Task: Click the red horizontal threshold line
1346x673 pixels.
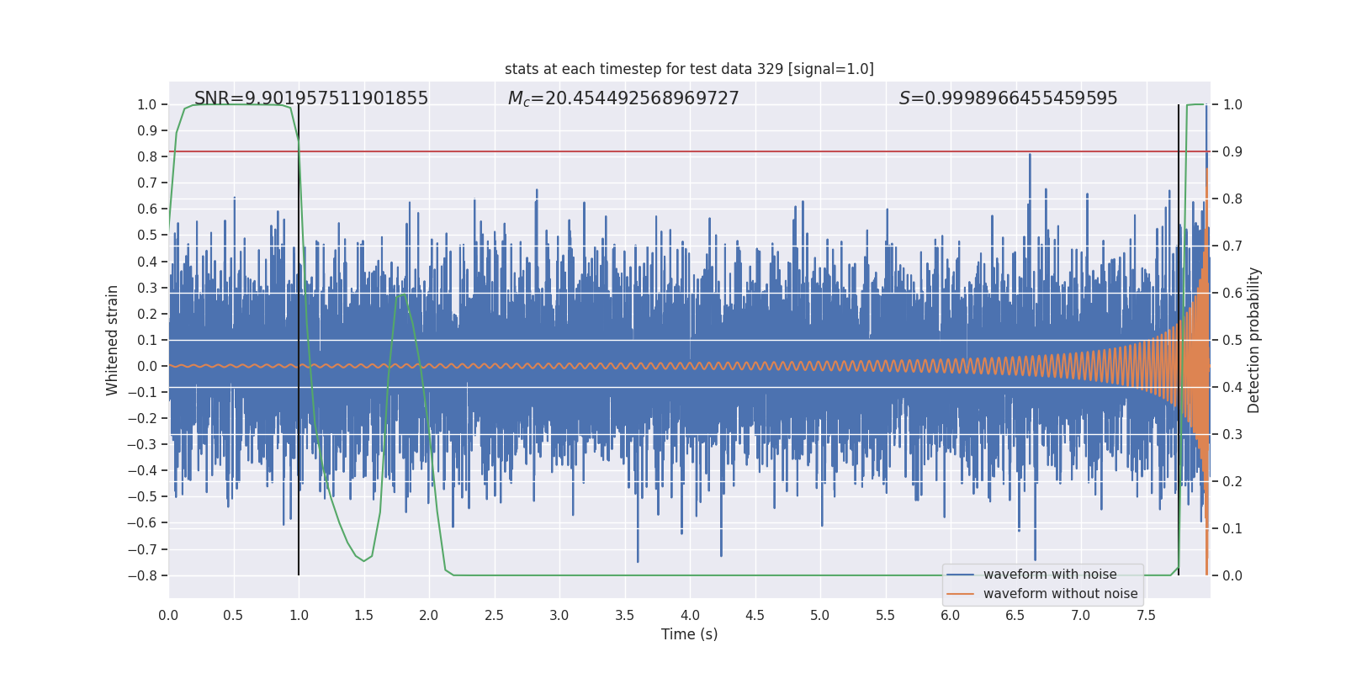Action: [x=673, y=151]
